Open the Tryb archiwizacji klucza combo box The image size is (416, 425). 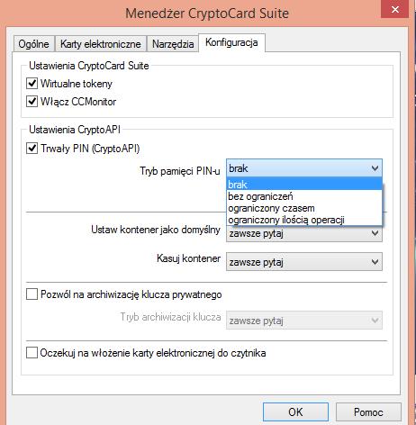[x=304, y=321]
